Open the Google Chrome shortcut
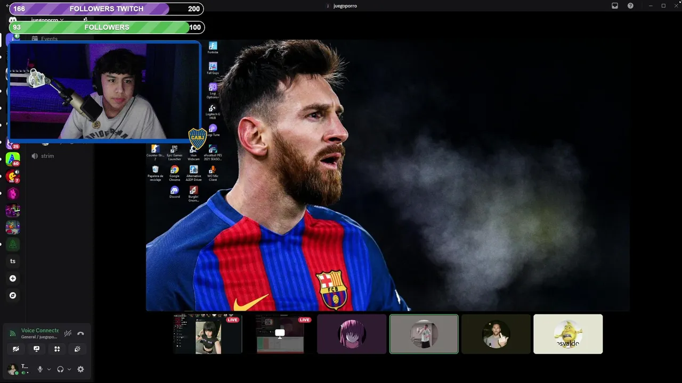 (174, 173)
